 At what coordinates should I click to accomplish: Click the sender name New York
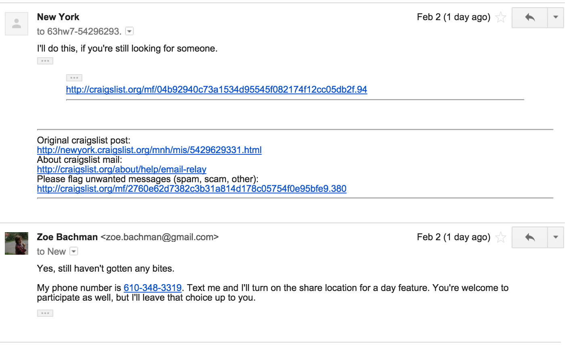coord(58,17)
